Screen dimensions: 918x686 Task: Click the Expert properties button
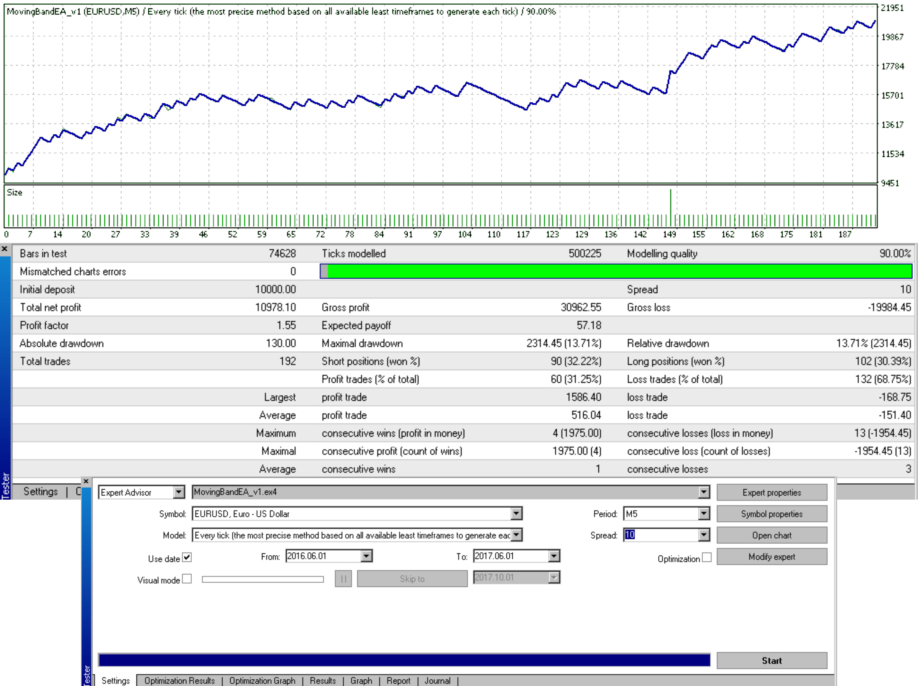pyautogui.click(x=771, y=492)
